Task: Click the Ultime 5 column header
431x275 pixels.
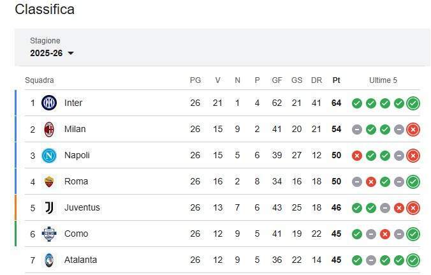Action: point(383,80)
